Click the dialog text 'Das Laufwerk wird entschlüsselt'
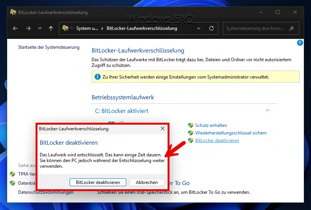311x210 pixels. click(x=72, y=155)
